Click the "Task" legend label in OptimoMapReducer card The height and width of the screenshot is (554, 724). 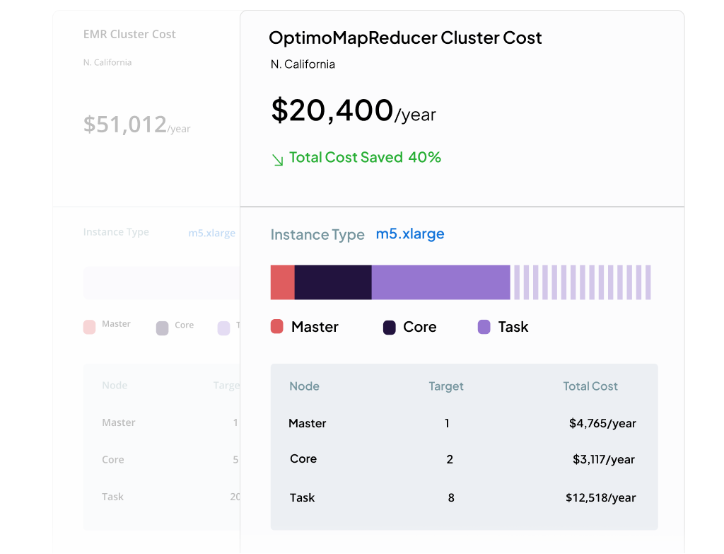point(513,327)
